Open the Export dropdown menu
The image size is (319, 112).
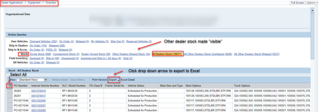coord(113,80)
